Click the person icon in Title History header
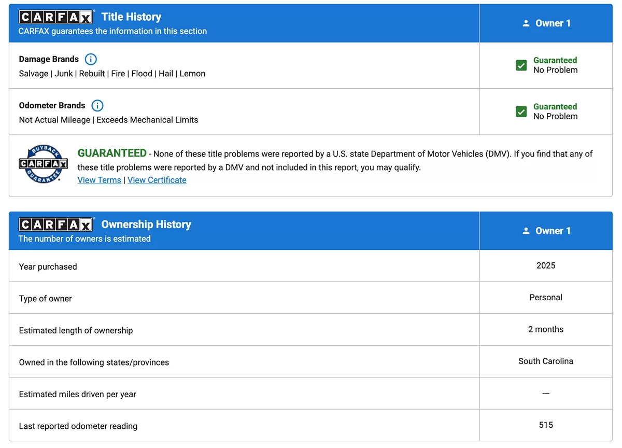 point(526,23)
